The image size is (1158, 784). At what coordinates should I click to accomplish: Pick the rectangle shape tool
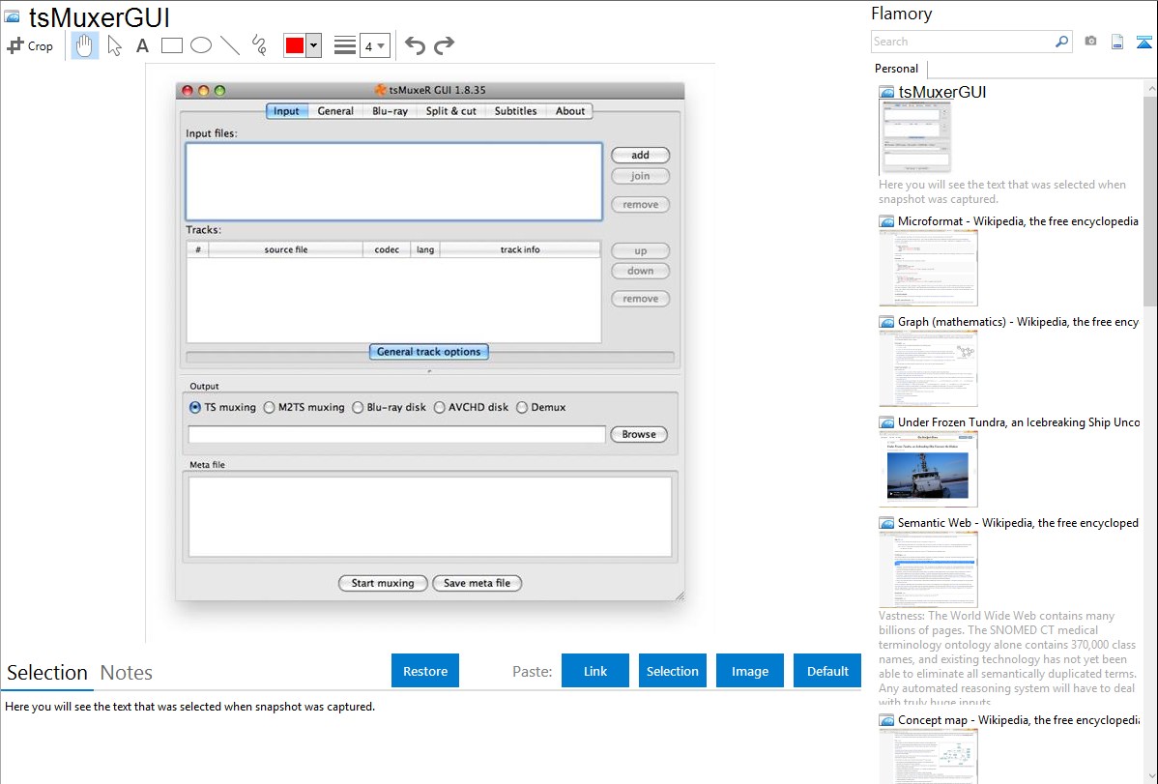coord(172,45)
